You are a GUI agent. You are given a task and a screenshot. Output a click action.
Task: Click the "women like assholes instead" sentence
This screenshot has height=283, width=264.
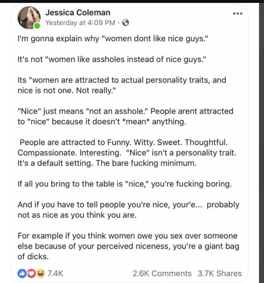coord(112,59)
